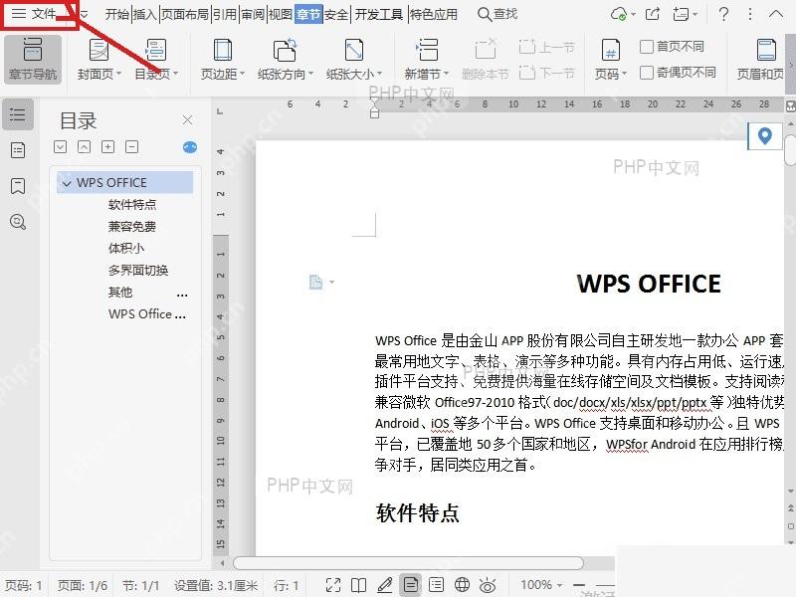Image resolution: width=796 pixels, height=597 pixels.
Task: Switch to web layout globe icon
Action: click(462, 585)
